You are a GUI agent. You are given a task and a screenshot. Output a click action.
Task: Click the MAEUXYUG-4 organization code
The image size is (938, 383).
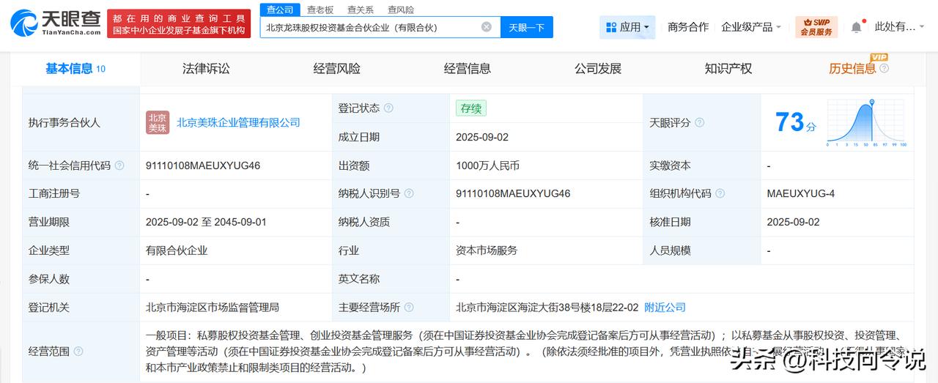click(x=801, y=194)
